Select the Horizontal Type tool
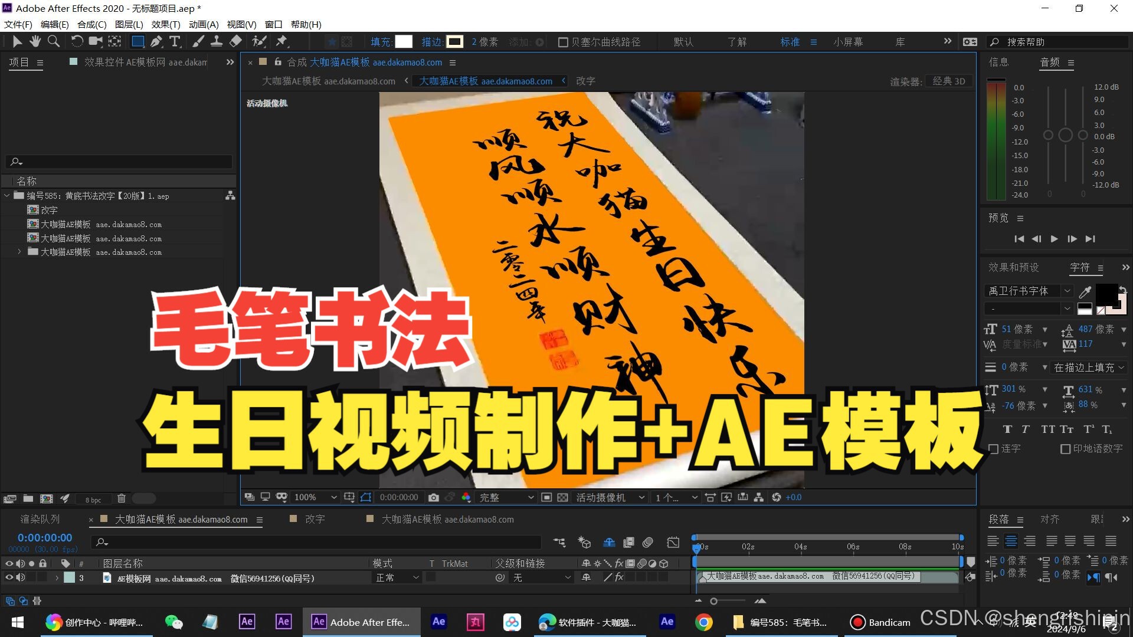This screenshot has height=637, width=1133. coord(175,41)
